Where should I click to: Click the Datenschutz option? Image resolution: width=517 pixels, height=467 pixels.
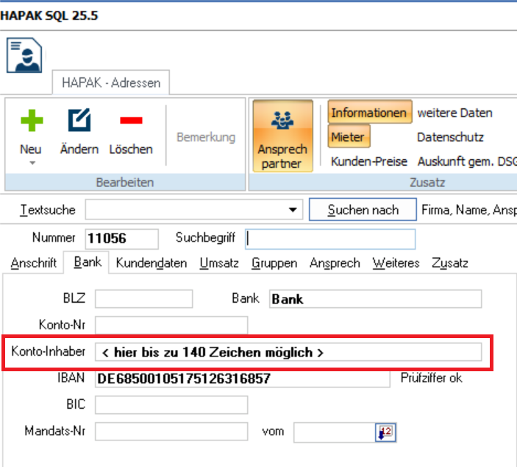tap(450, 137)
